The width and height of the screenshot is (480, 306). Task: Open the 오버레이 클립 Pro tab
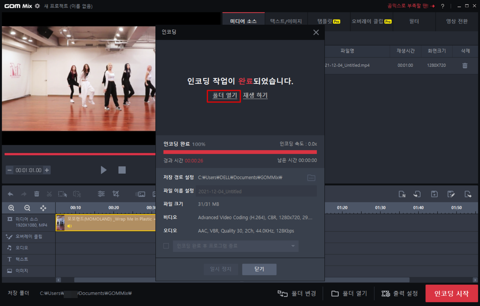[372, 21]
